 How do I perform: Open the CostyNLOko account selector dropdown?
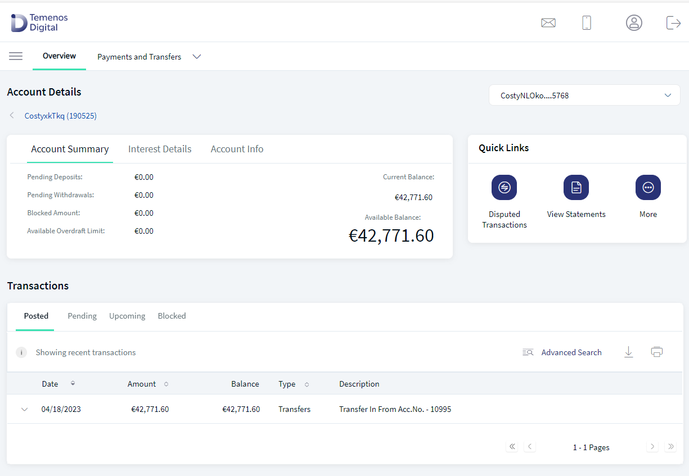585,96
